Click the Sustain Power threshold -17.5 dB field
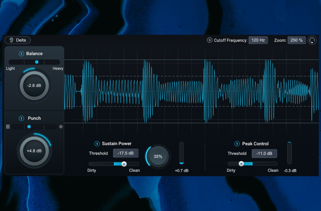This screenshot has height=211, width=321. (125, 153)
